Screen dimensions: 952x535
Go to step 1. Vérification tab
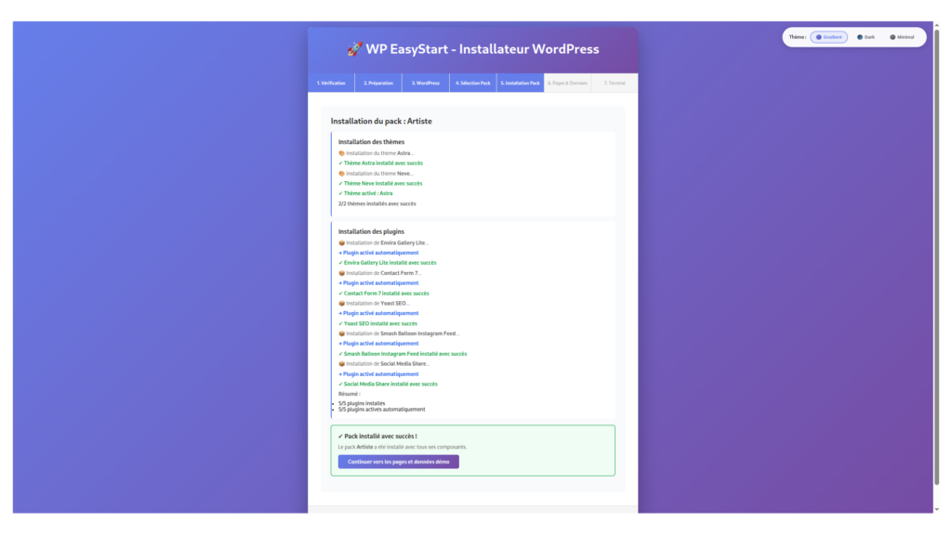click(331, 84)
